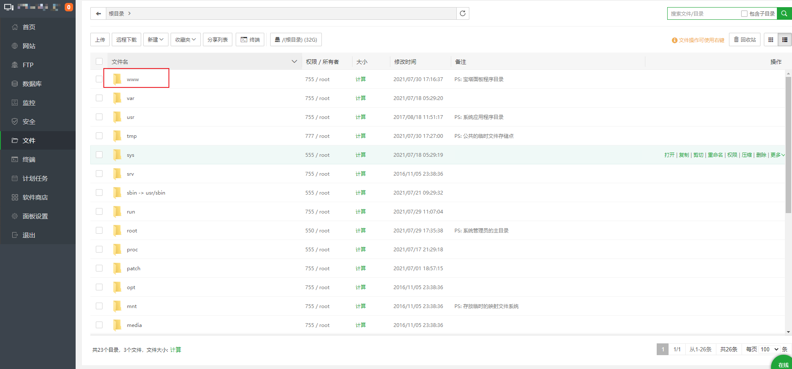Click the 远程下载 button
Image resolution: width=792 pixels, height=369 pixels.
126,40
